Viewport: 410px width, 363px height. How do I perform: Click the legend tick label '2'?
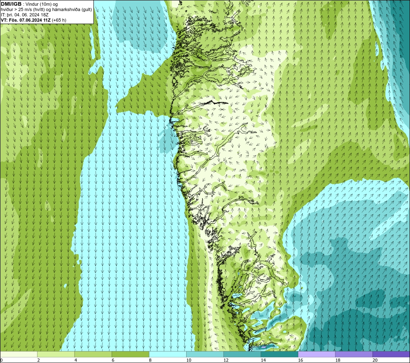pos(39,360)
